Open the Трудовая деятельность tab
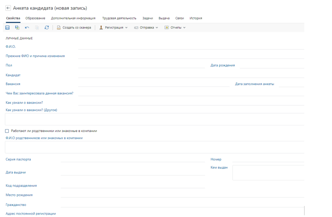 tap(119, 18)
